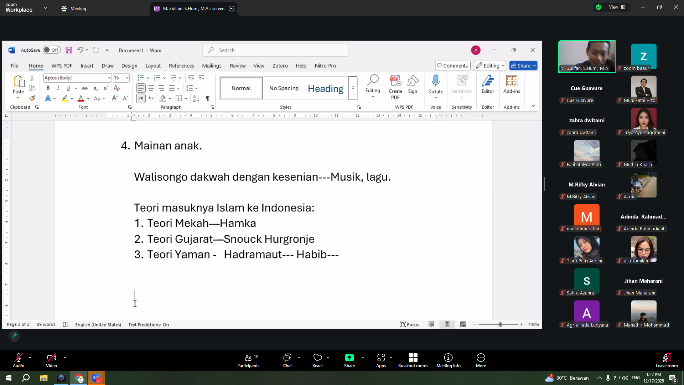This screenshot has height=385, width=684.
Task: Apply Strikethrough formatting
Action: click(x=84, y=88)
